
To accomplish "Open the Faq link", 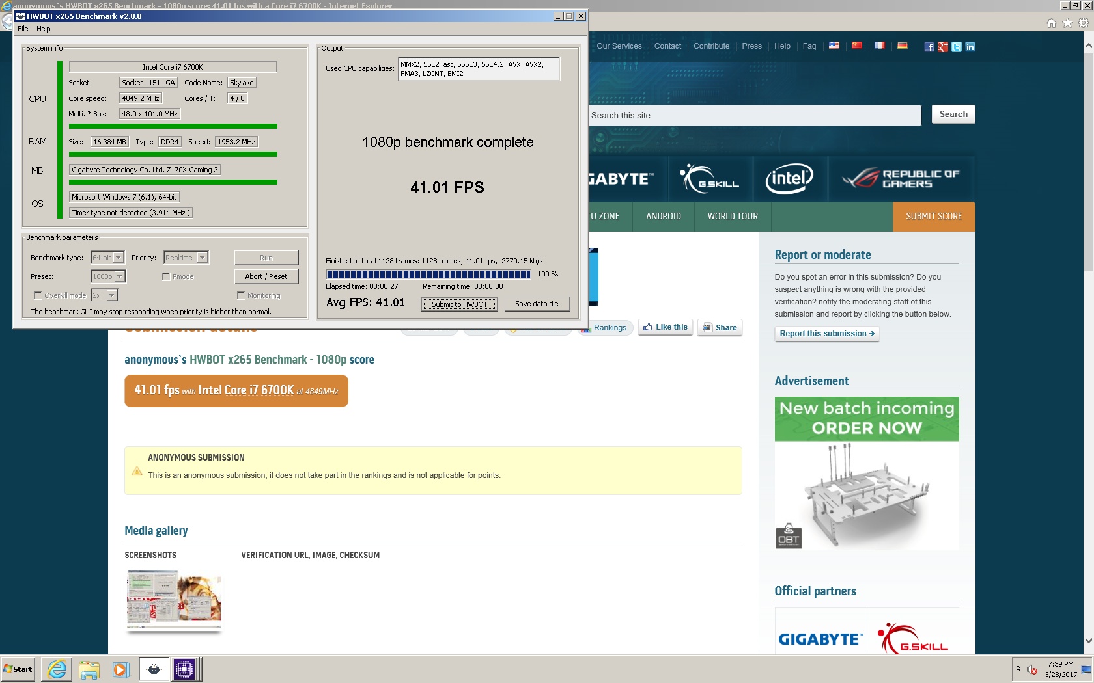I will 809,46.
